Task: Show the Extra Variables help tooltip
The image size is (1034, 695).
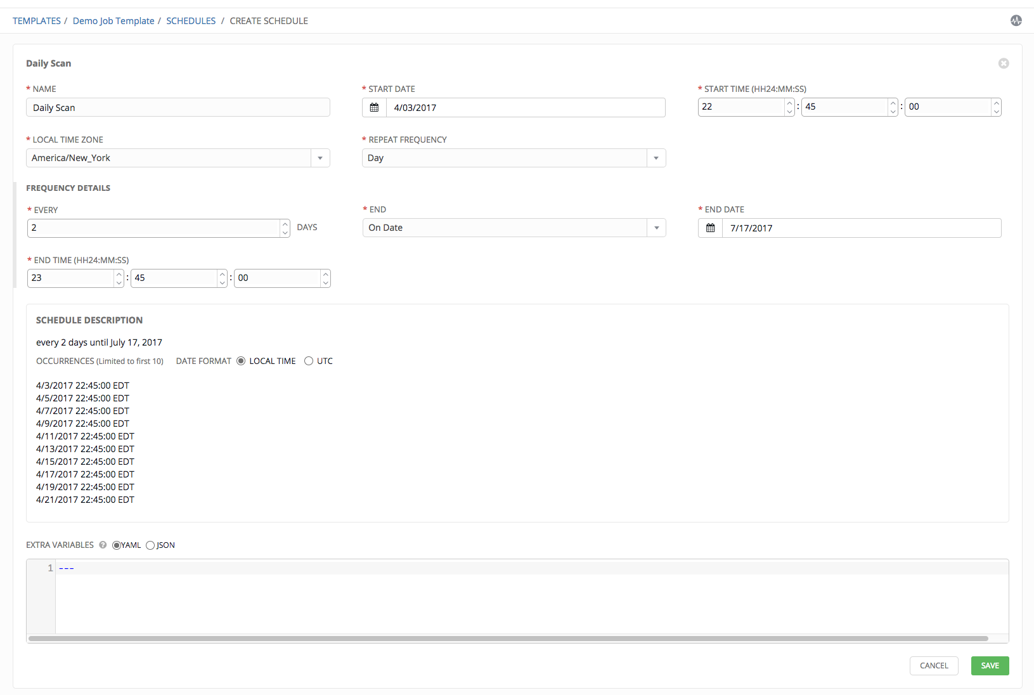Action: pos(103,545)
